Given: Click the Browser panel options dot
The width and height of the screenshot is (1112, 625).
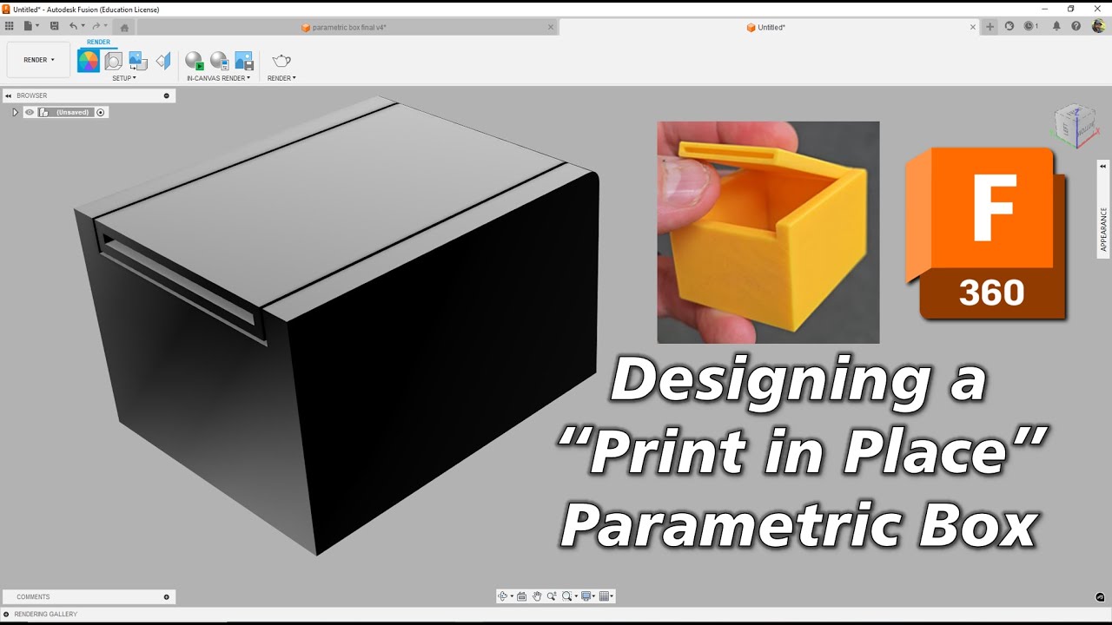Looking at the screenshot, I should point(167,95).
